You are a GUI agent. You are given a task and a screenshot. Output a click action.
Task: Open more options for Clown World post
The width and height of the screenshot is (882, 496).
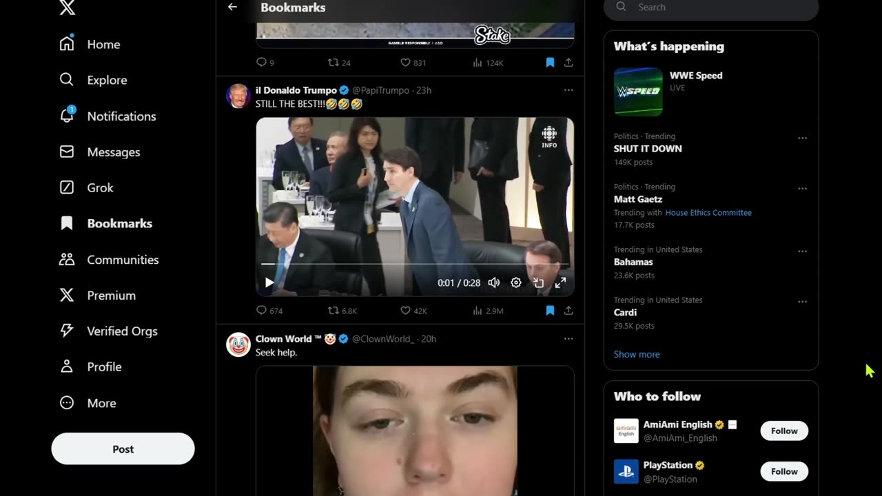(568, 339)
